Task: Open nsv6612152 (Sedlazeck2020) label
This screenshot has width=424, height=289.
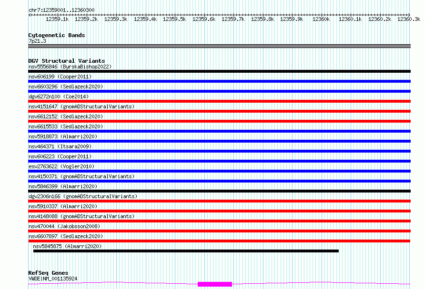Action: point(66,116)
